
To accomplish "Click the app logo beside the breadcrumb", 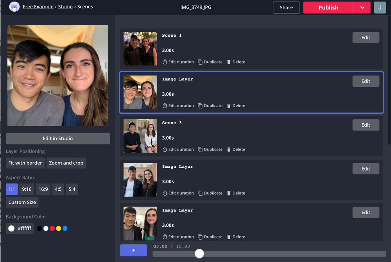I will pos(14,7).
